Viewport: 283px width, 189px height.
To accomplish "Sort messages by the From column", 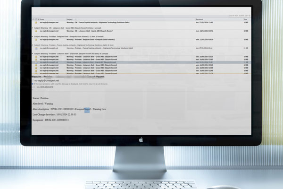I will (x=42, y=19).
